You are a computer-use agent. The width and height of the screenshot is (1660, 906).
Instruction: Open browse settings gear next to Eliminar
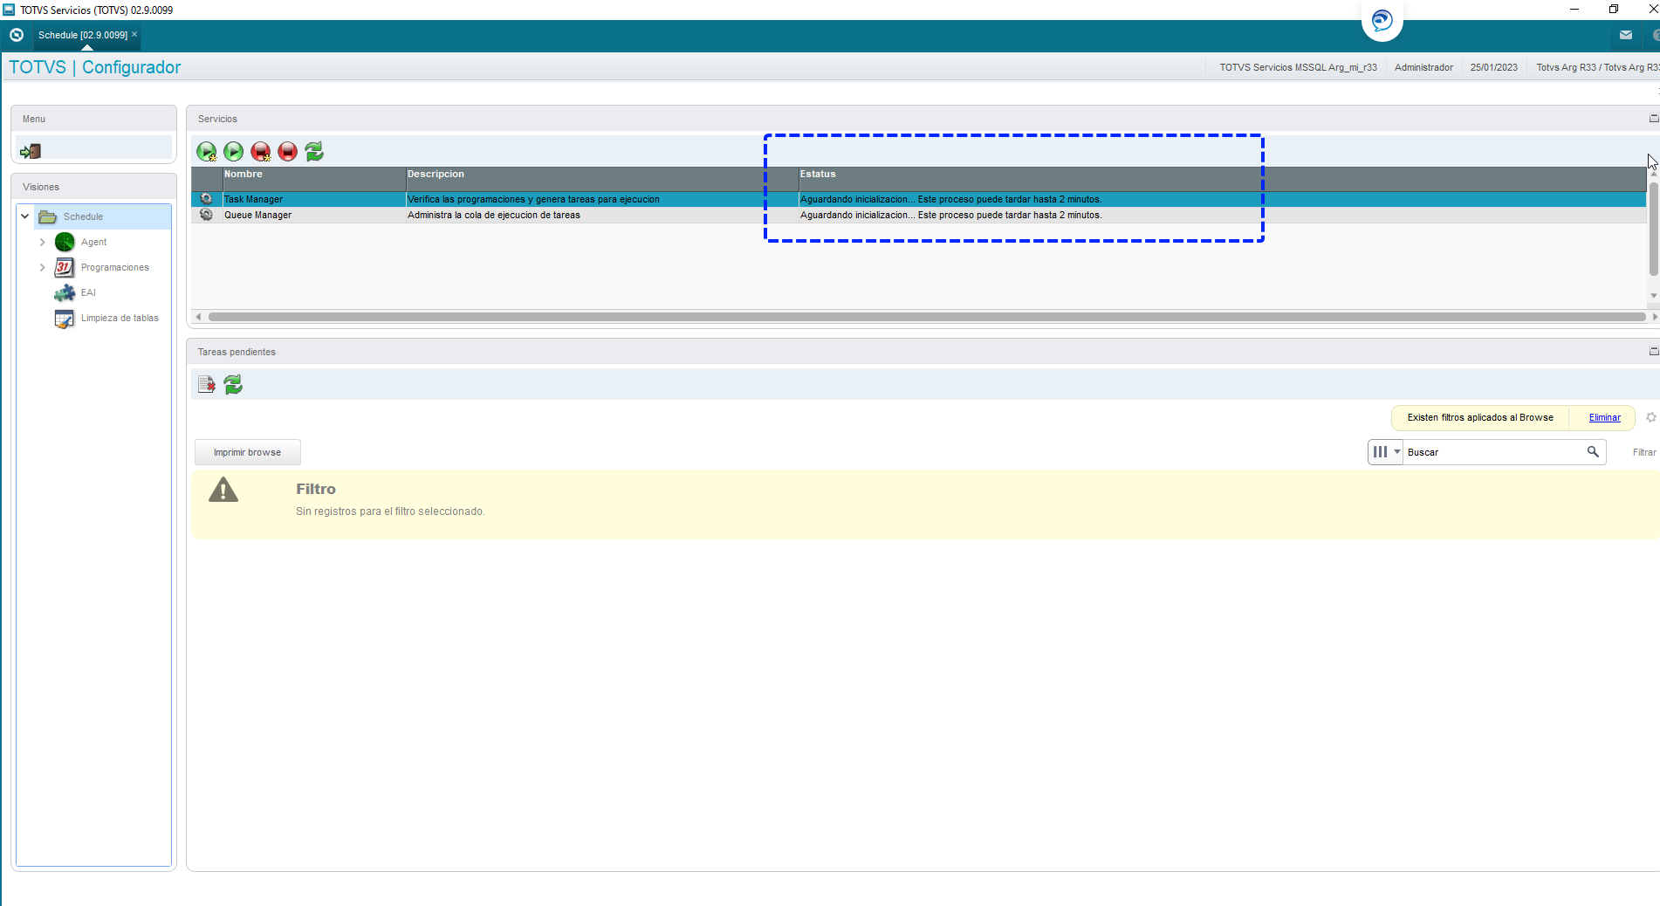tap(1651, 417)
